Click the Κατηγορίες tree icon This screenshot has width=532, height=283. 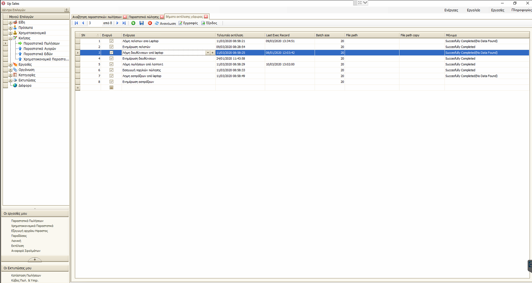[15, 75]
